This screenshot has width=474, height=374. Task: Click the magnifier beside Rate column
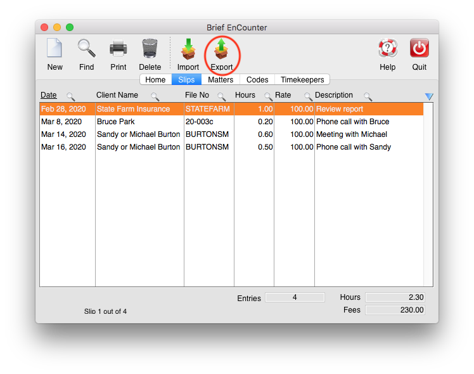[308, 97]
